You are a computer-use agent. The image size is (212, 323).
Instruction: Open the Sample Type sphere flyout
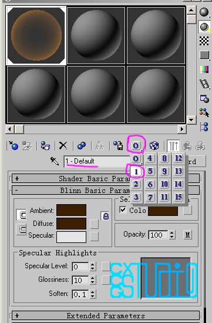(204, 12)
